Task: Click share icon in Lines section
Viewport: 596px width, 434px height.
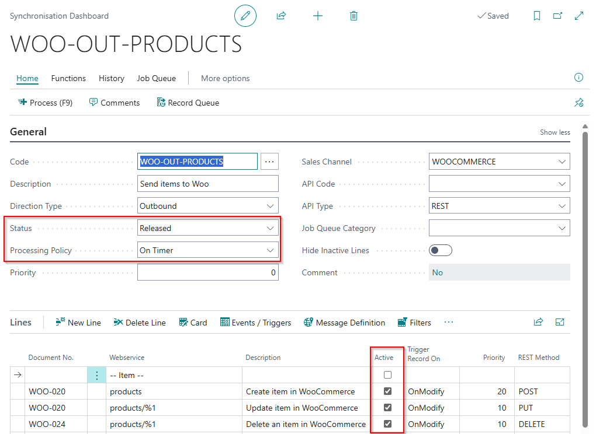Action: [538, 322]
